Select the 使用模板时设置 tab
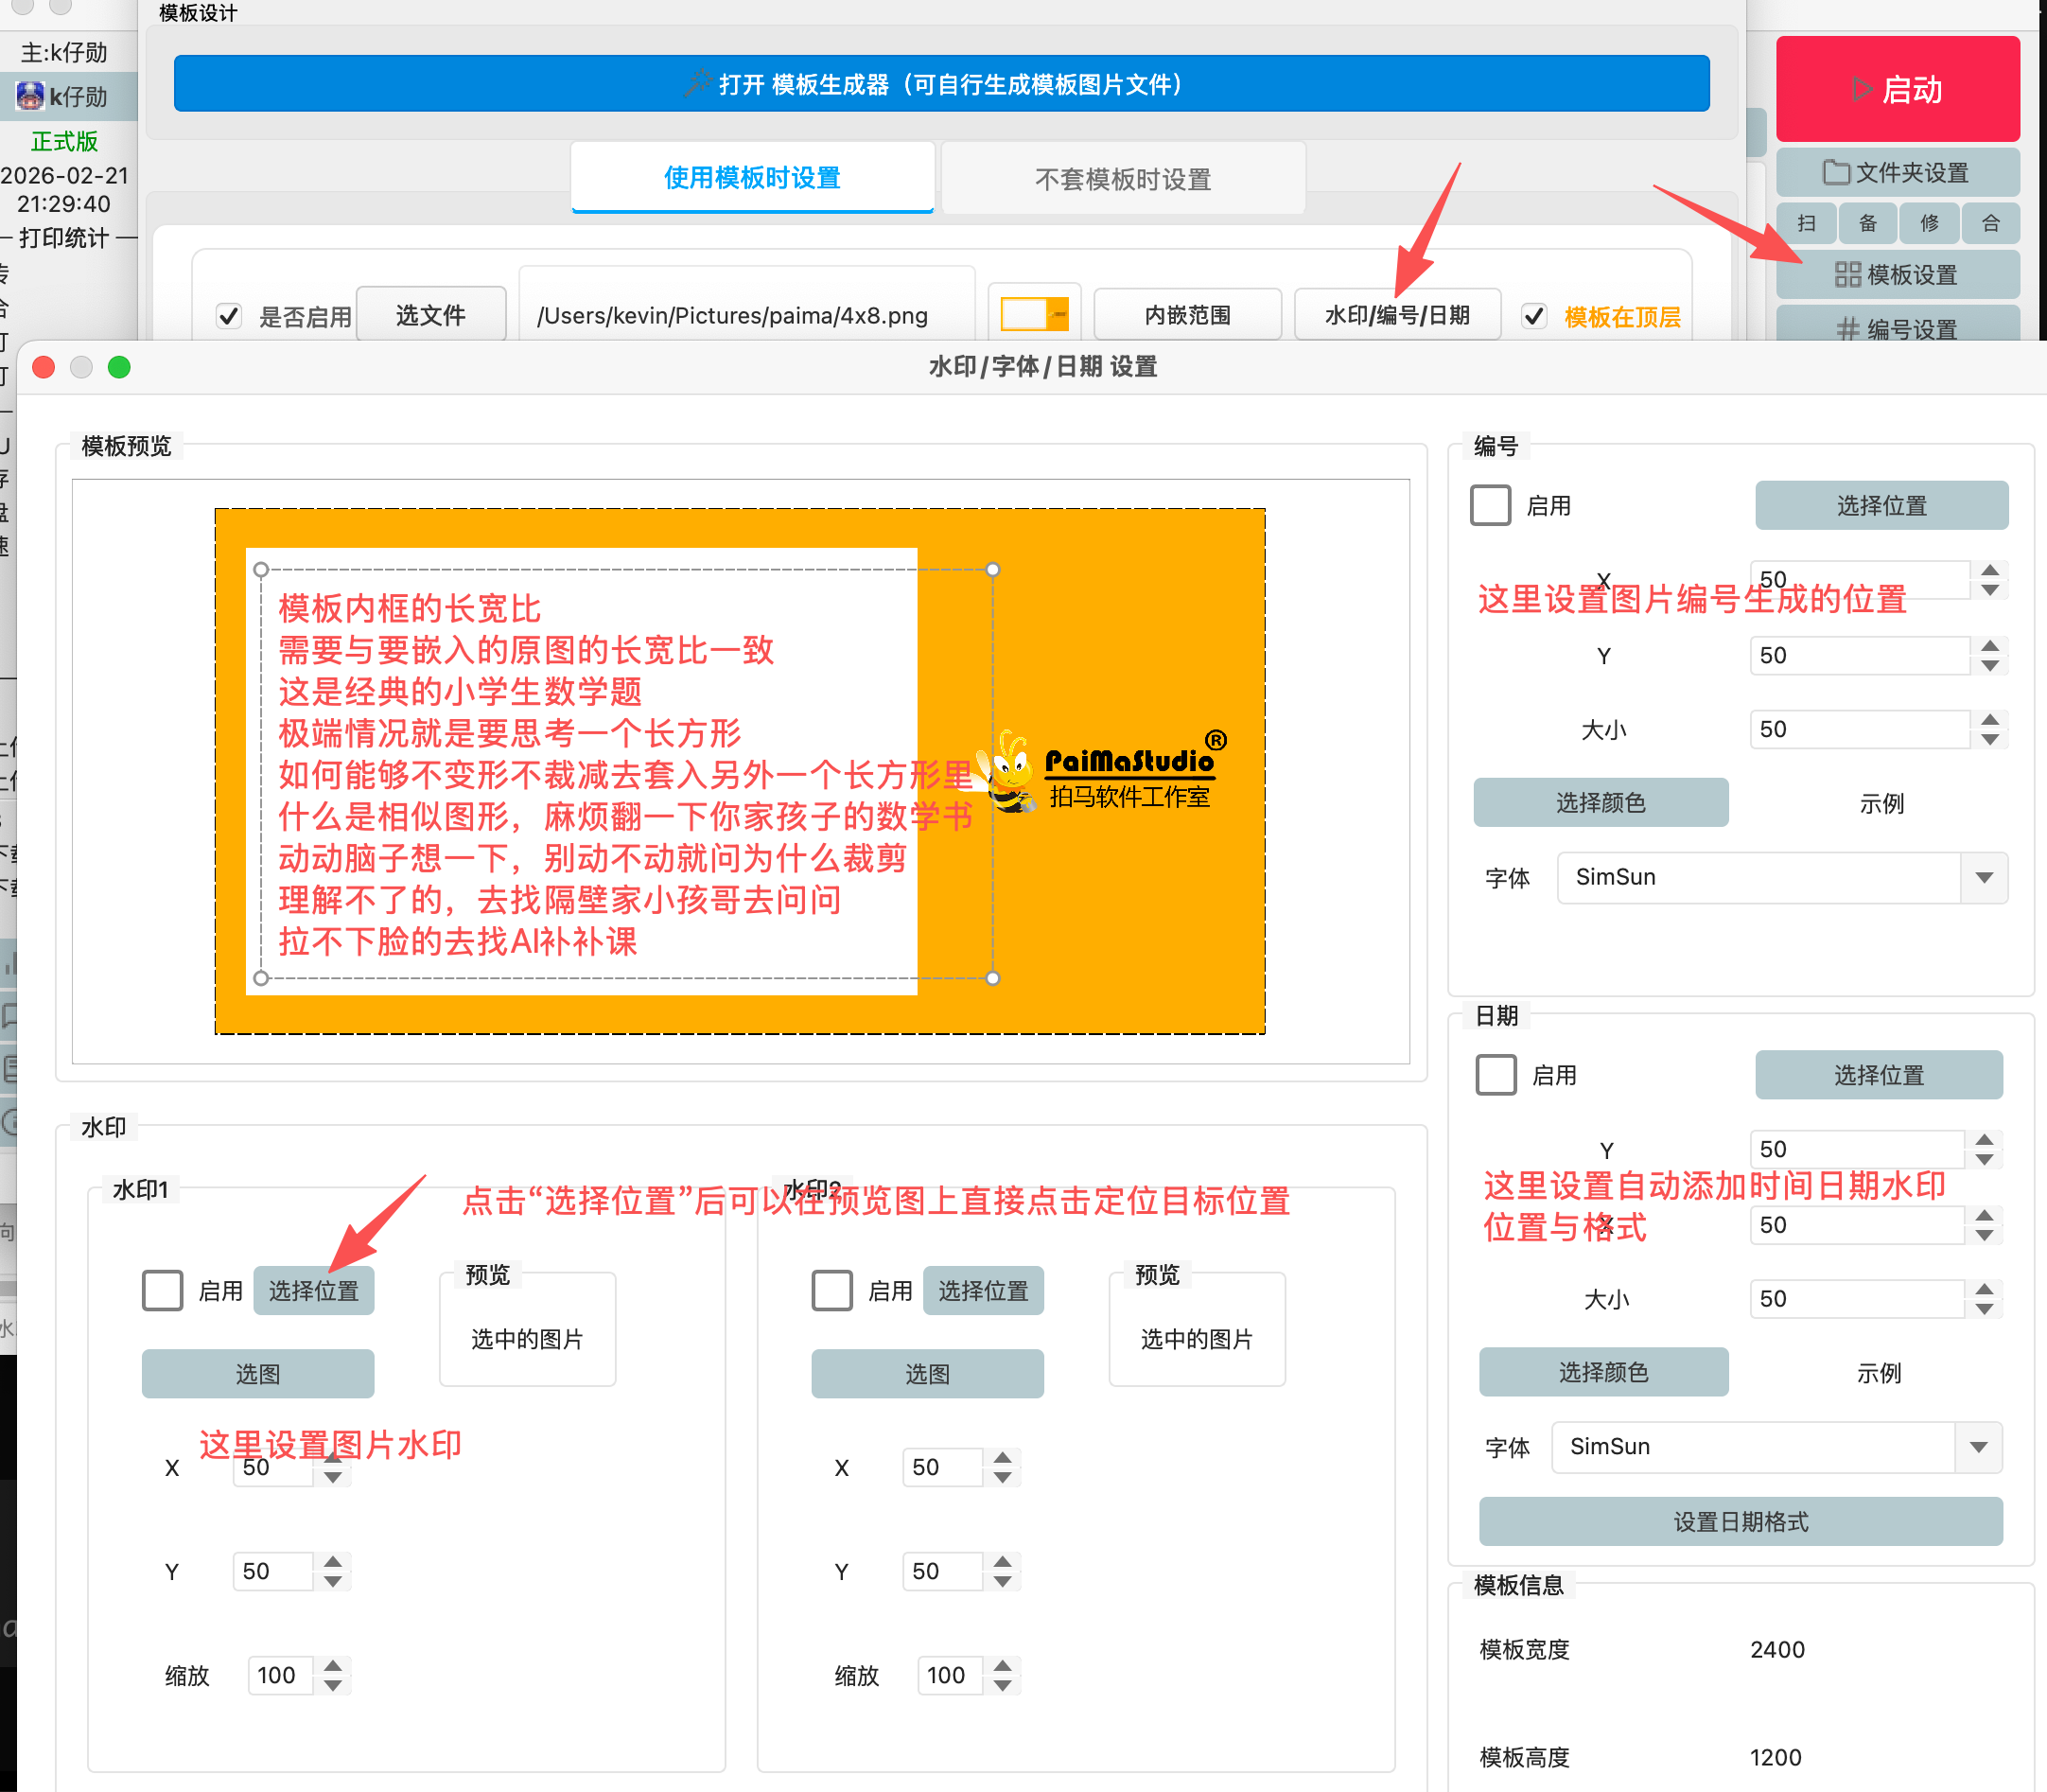This screenshot has height=1792, width=2047. point(752,178)
